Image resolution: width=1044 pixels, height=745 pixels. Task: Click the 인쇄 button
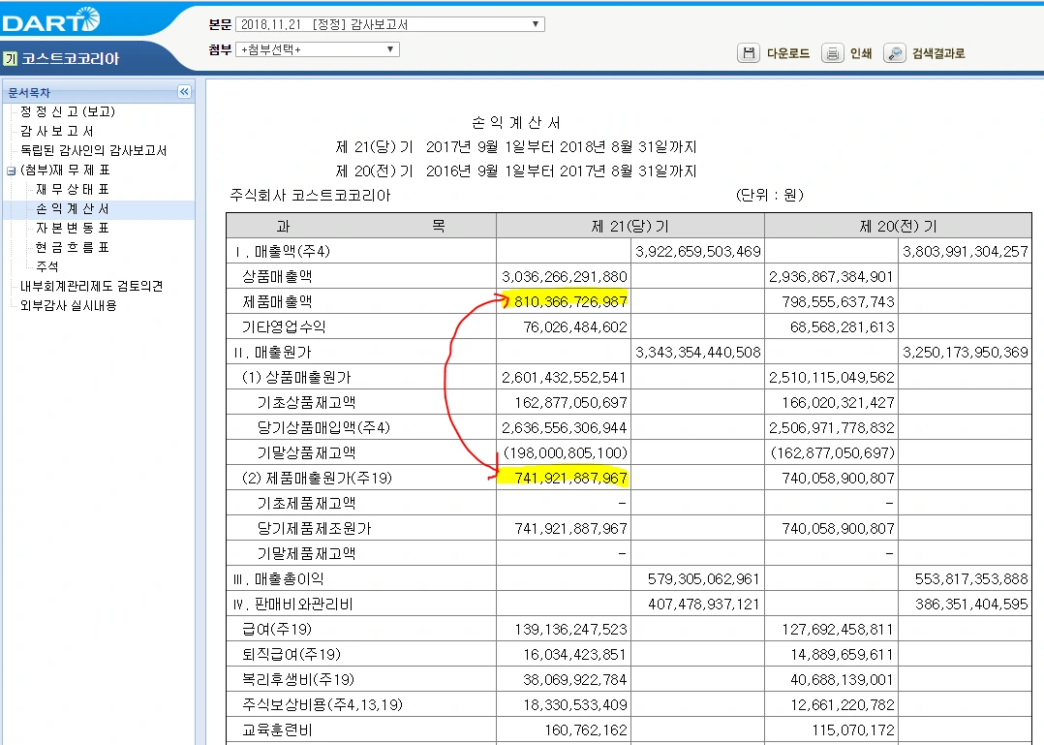click(x=861, y=53)
